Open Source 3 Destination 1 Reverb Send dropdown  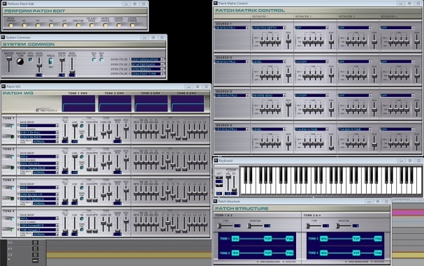click(x=269, y=96)
